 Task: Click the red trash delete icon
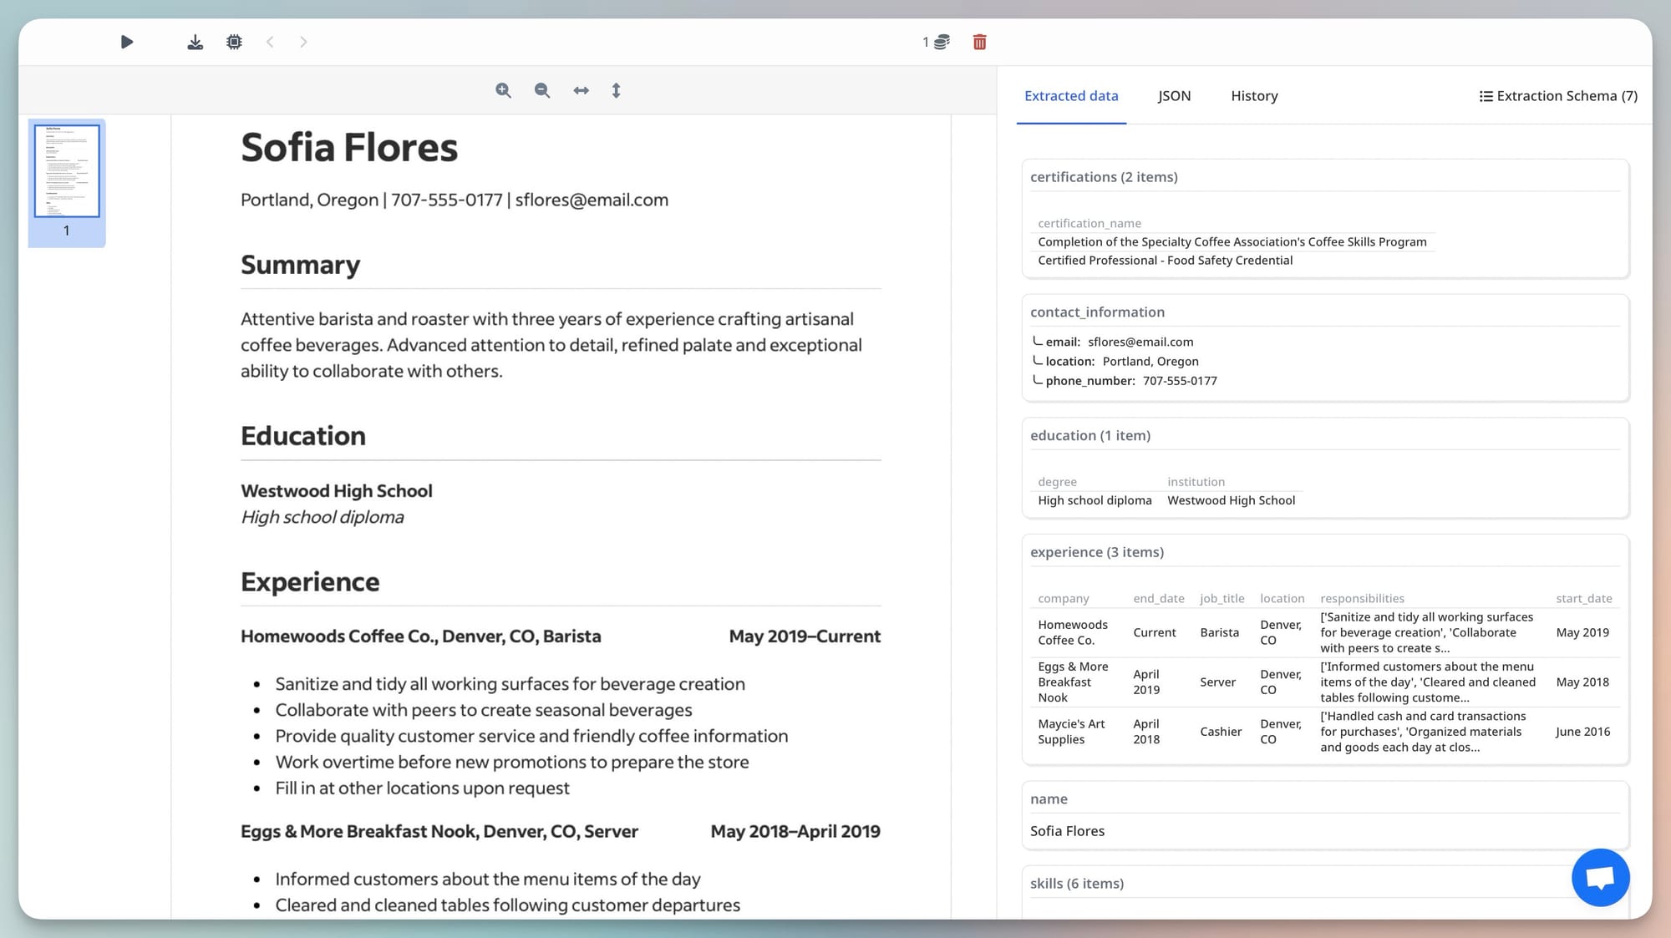point(979,42)
